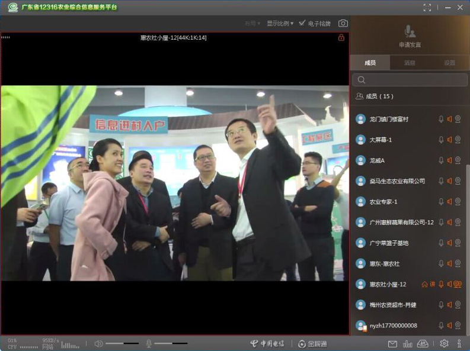The height and width of the screenshot is (351, 470).
Task: Open the mail message icon at bottom
Action: 392,343
